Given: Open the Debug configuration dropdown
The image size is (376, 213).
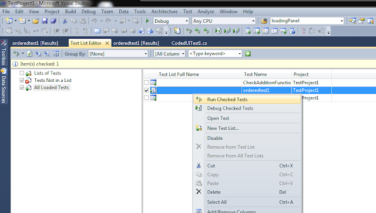Looking at the screenshot, I should [187, 21].
